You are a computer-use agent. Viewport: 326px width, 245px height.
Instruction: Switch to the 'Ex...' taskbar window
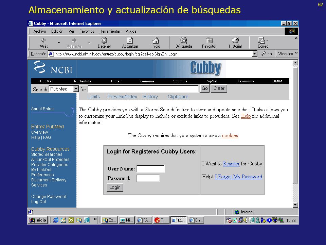pyautogui.click(x=109, y=220)
